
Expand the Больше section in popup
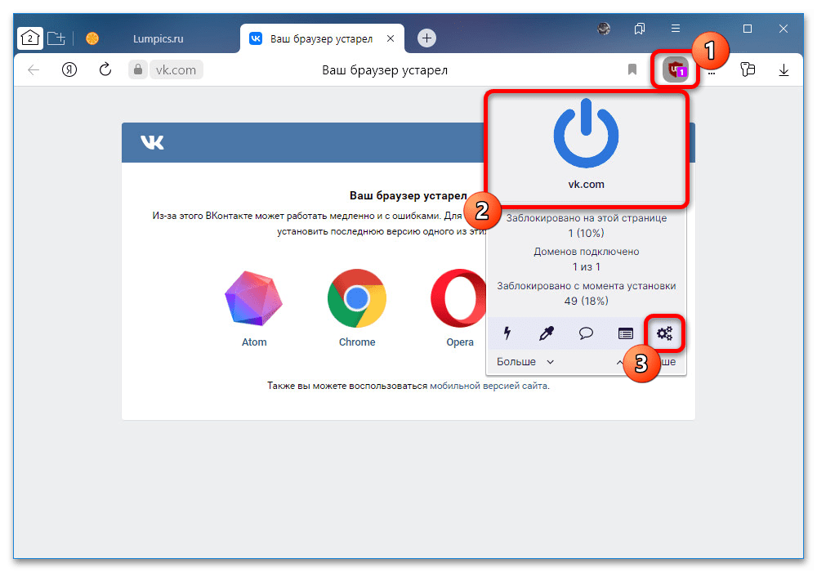(x=525, y=361)
